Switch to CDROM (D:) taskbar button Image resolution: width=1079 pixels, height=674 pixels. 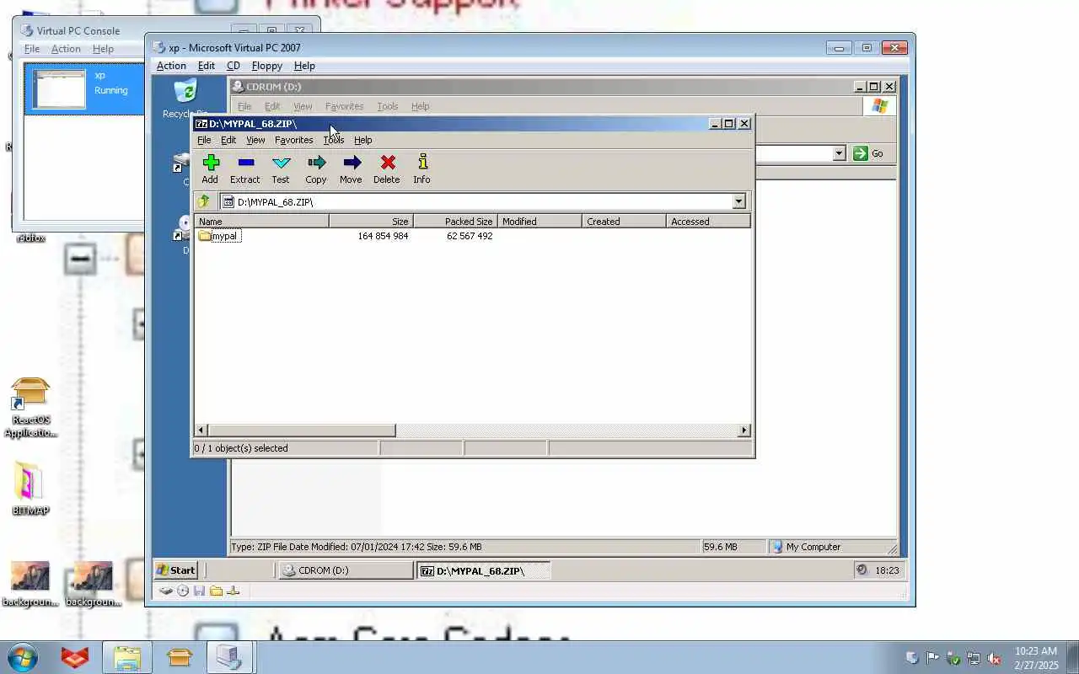click(x=346, y=570)
